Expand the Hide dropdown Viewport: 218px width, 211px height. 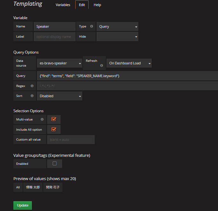[x=117, y=37]
